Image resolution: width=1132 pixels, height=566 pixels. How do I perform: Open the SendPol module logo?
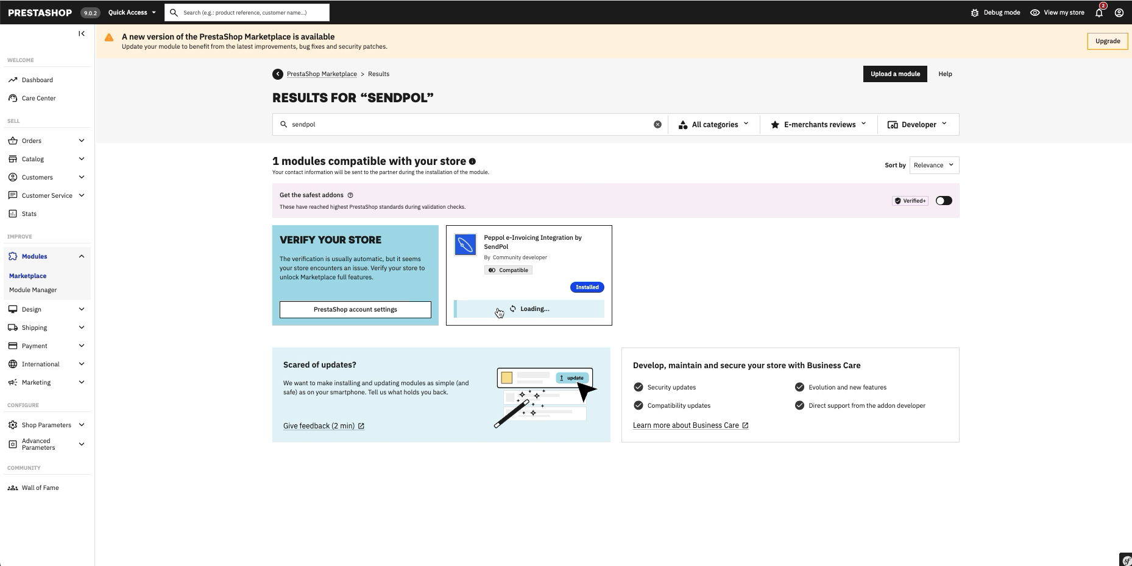tap(465, 245)
